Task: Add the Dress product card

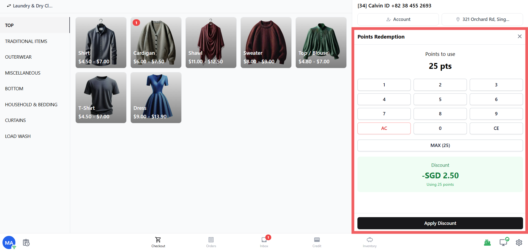Action: (156, 98)
